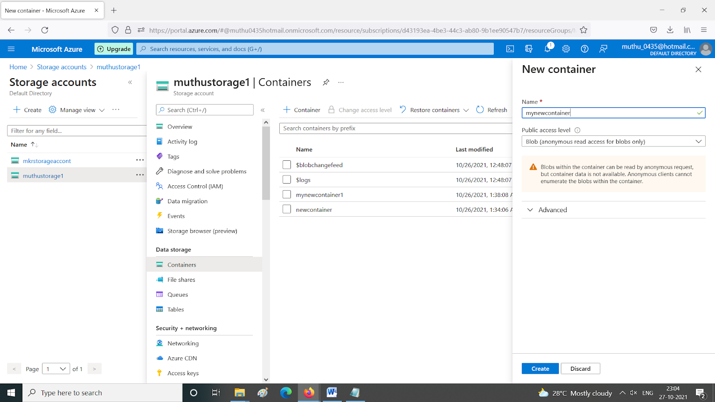
Task: Open more options for muthustorage1 row
Action: click(x=140, y=175)
